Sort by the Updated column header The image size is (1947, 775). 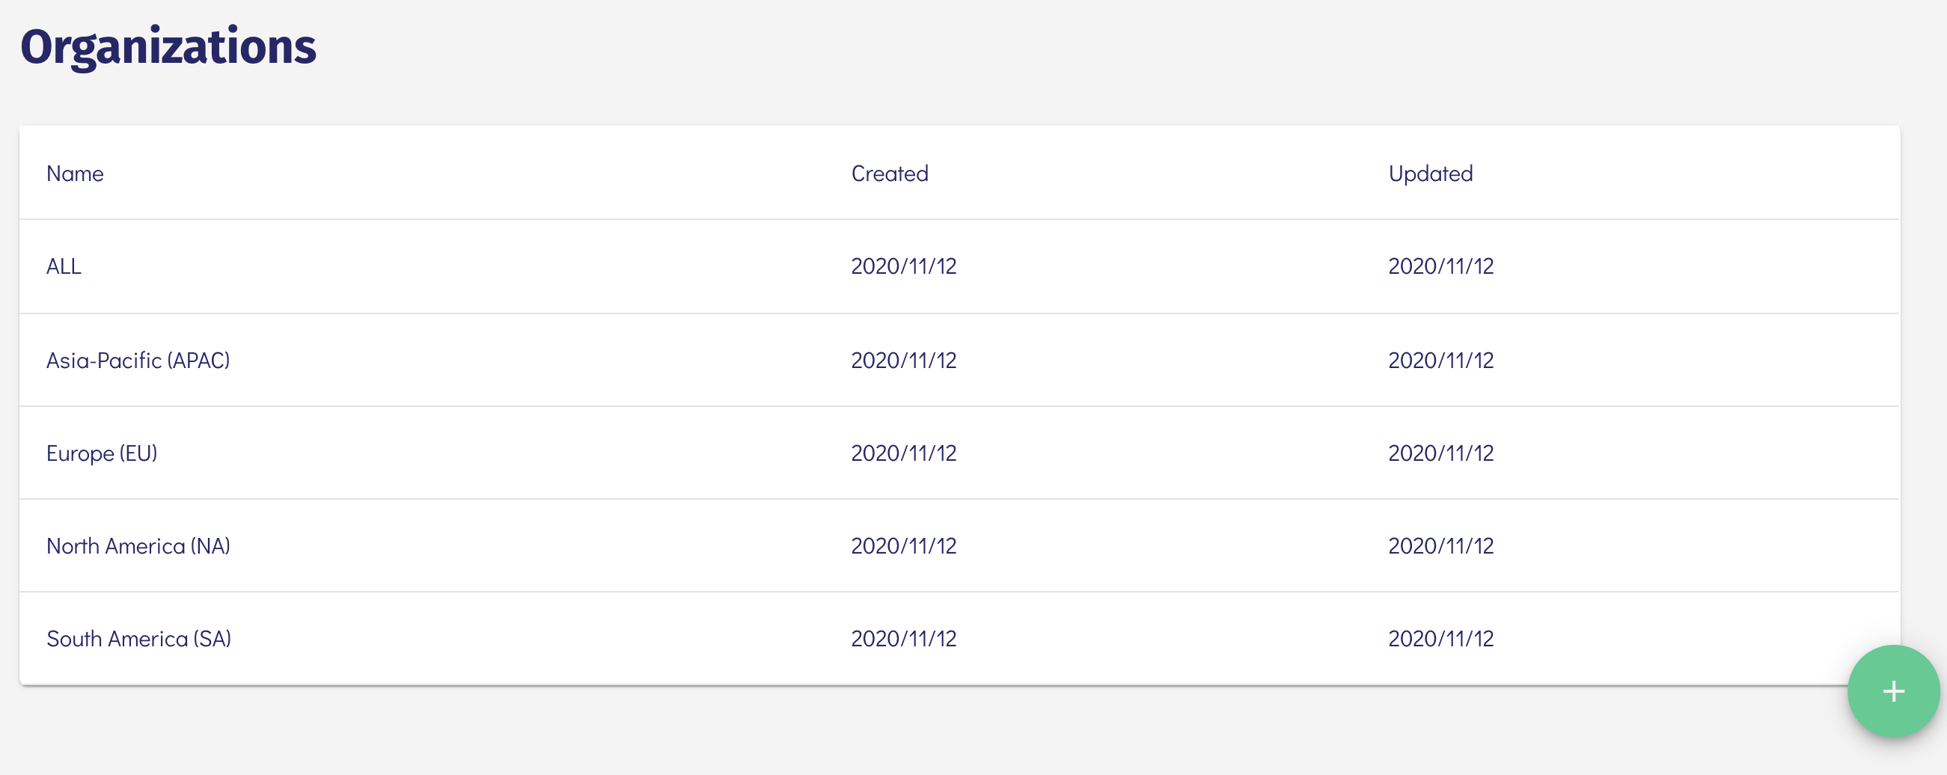(x=1430, y=174)
